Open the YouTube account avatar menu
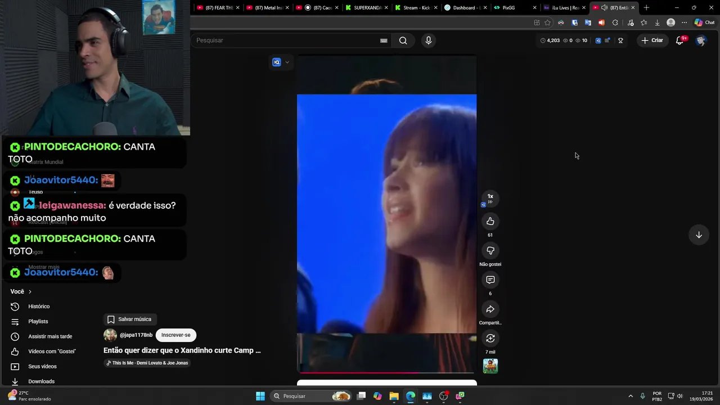Viewport: 720px width, 405px height. click(x=700, y=40)
